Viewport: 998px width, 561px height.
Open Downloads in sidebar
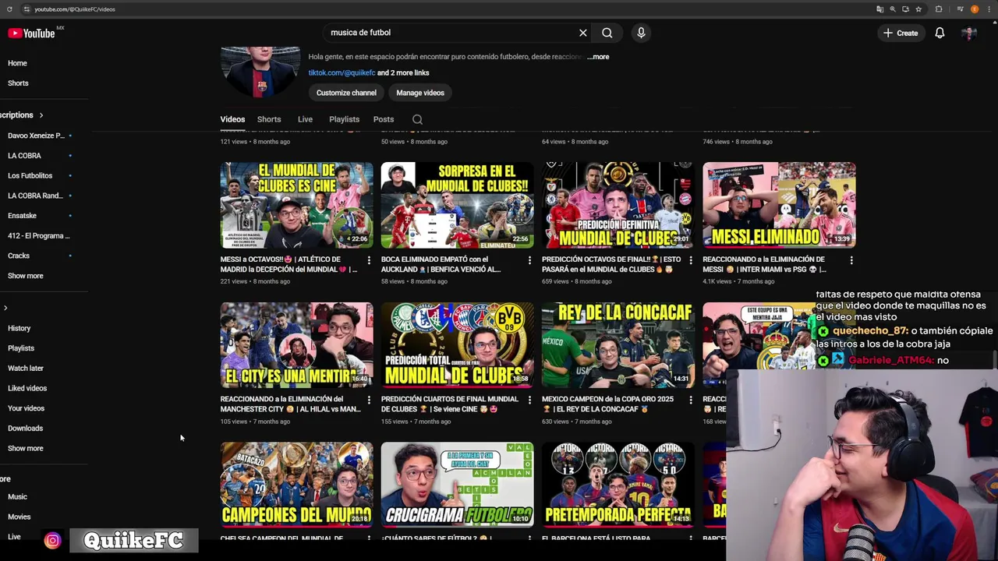pos(25,429)
